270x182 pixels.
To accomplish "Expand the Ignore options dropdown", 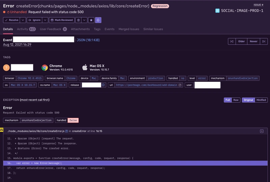I will tap(45, 20).
